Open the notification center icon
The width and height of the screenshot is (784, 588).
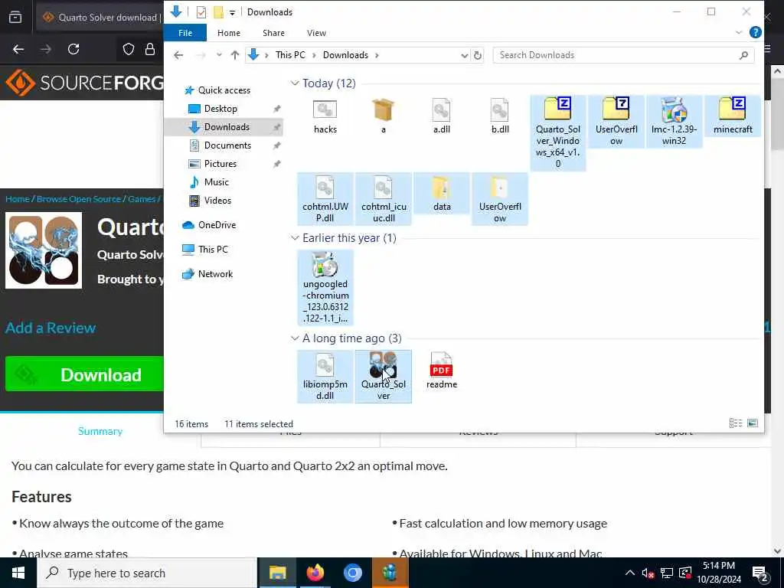759,573
